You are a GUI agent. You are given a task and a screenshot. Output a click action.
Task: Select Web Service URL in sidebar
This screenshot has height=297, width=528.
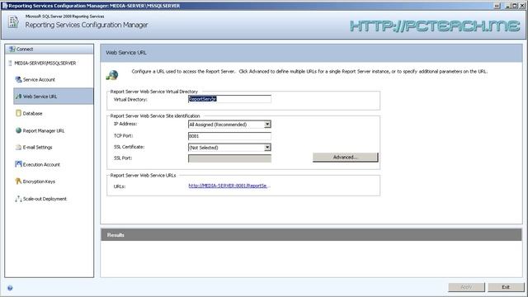[x=53, y=97]
